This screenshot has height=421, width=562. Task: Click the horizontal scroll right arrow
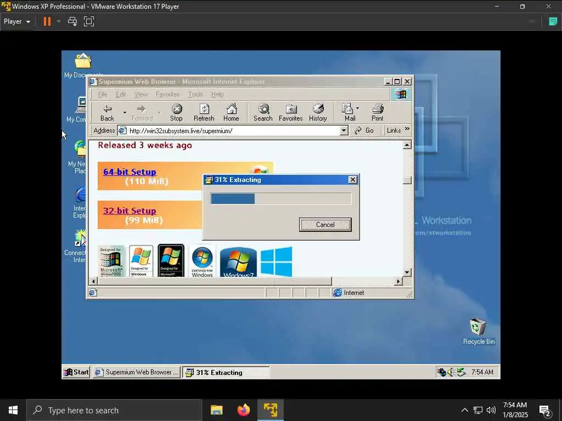click(398, 281)
